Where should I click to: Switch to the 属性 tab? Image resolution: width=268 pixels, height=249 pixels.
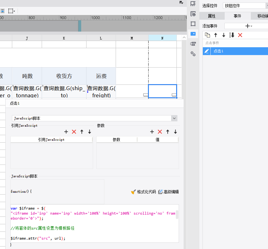(x=212, y=16)
